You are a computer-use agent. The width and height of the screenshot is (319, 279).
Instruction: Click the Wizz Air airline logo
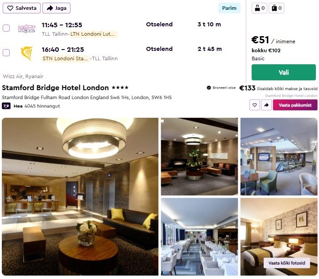27,29
